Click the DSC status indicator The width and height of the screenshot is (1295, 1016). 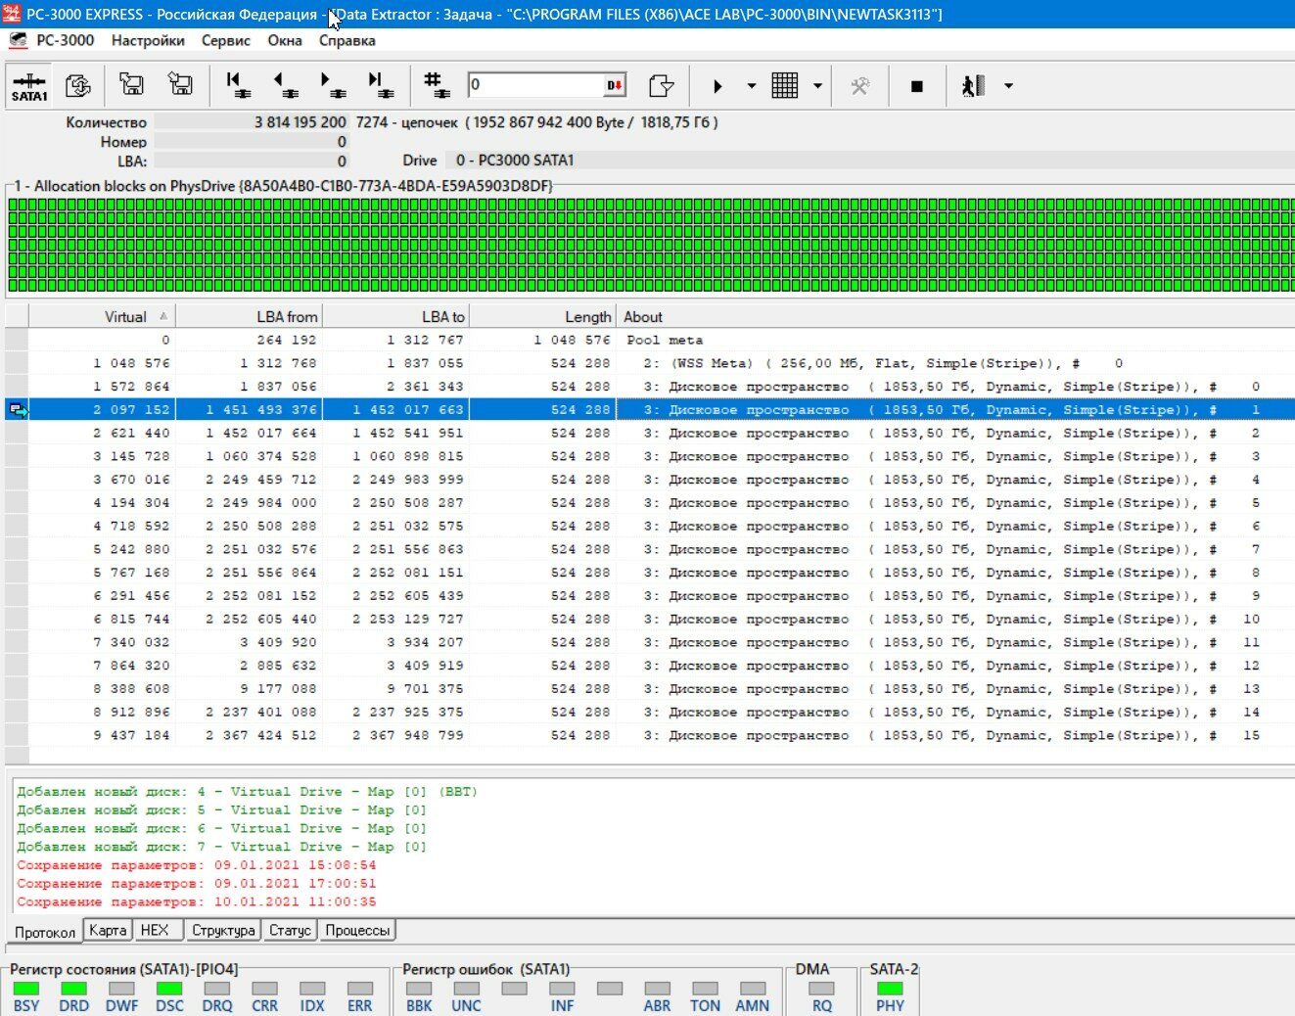click(169, 989)
